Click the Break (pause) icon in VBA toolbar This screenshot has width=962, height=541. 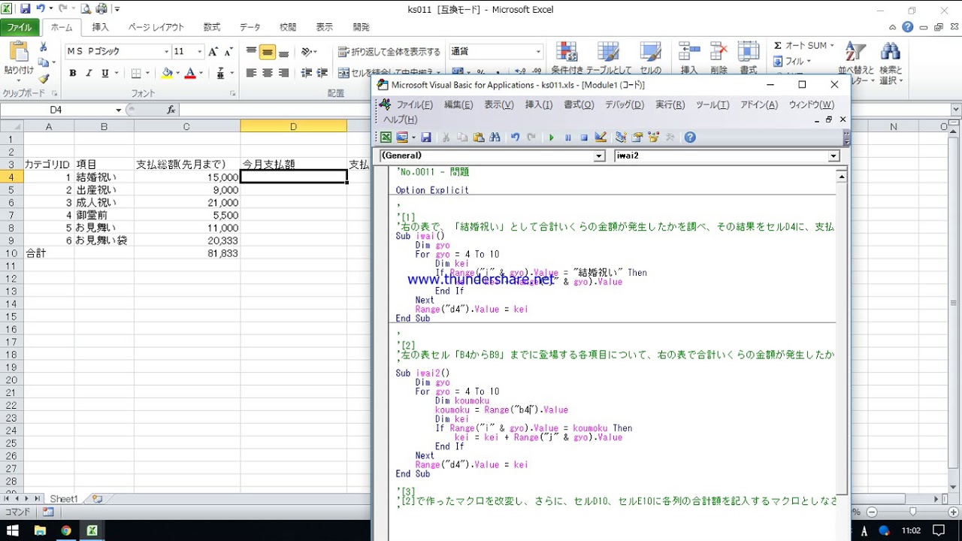(x=567, y=138)
